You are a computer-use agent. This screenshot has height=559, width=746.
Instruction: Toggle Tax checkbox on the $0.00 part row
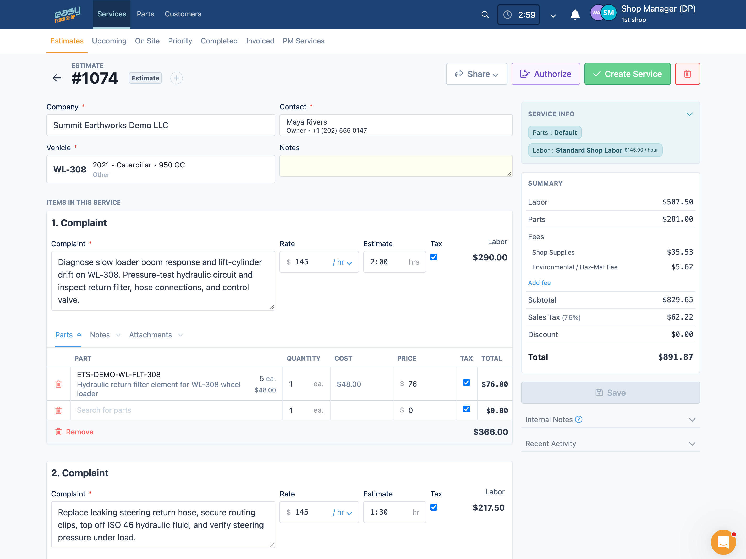(x=467, y=409)
